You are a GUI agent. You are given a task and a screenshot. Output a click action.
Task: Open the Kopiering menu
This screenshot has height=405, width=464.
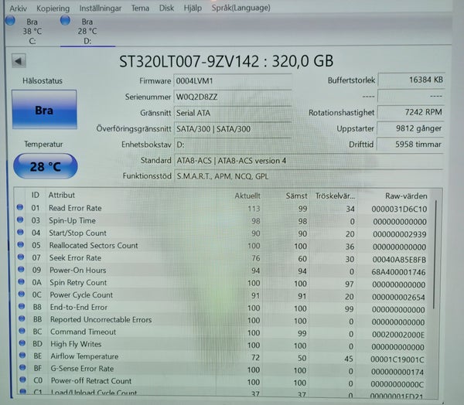(x=53, y=9)
